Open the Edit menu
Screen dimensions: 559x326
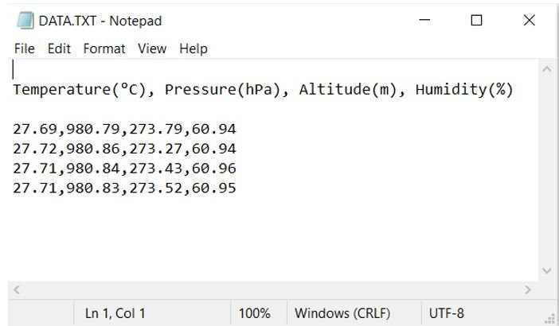[x=59, y=49]
